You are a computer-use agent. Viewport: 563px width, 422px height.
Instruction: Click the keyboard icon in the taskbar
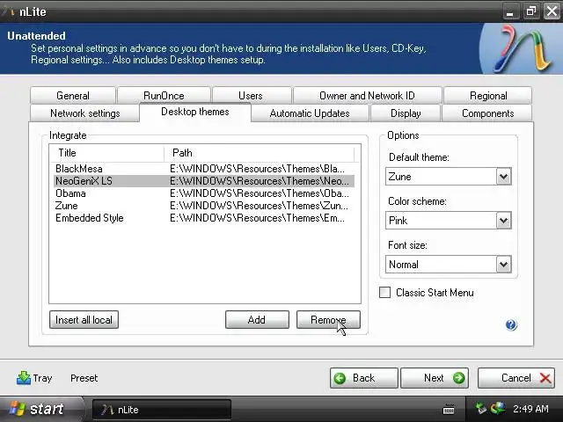[x=449, y=409]
